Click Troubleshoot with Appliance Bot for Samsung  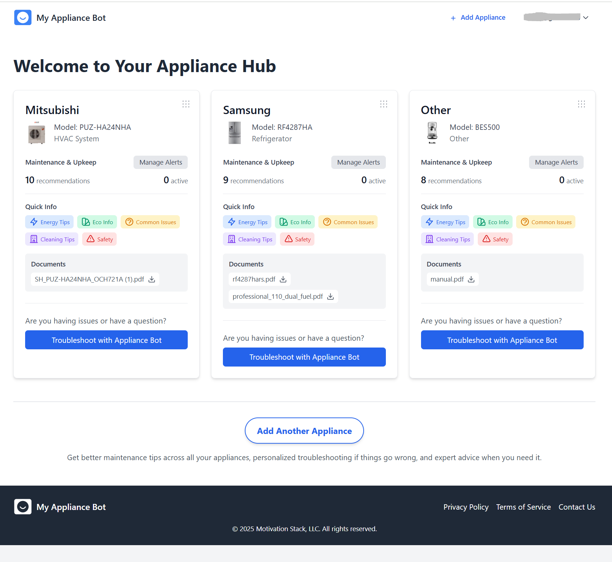(x=304, y=357)
